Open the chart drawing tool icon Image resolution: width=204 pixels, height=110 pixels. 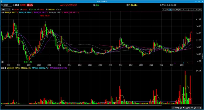pyautogui.click(x=176, y=108)
